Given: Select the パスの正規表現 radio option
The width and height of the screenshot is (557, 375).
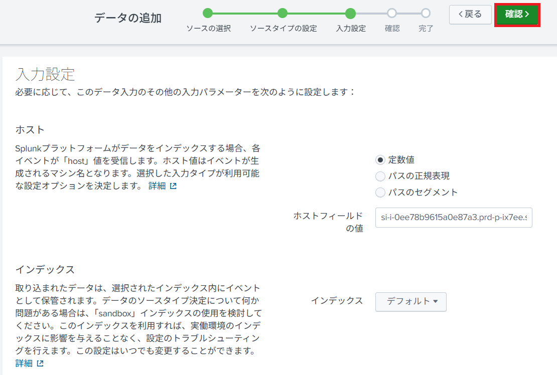Looking at the screenshot, I should click(x=380, y=176).
